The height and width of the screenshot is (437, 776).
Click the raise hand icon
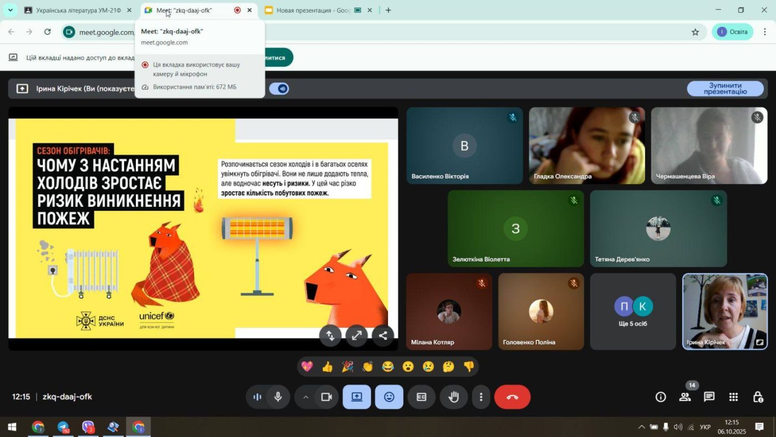tap(454, 397)
